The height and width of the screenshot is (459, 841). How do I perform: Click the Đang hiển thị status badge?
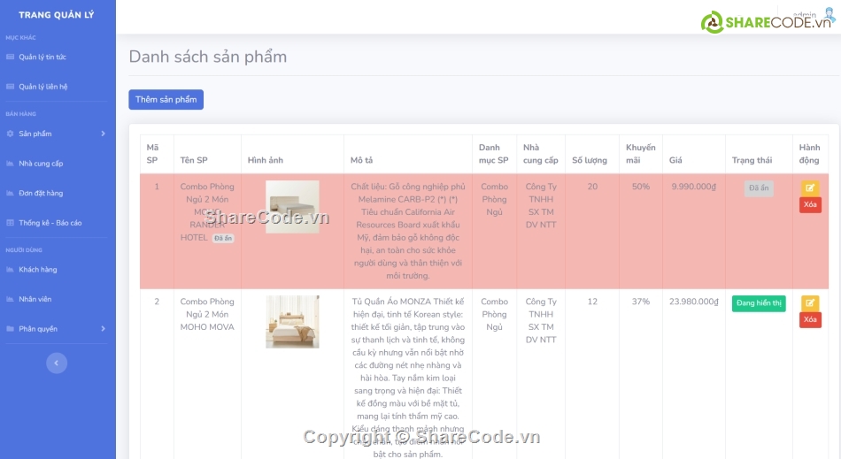[759, 303]
